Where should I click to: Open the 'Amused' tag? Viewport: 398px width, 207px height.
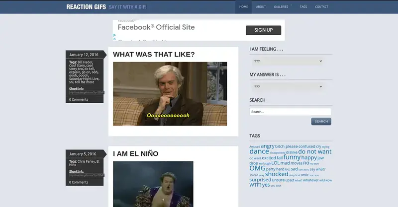[255, 147]
